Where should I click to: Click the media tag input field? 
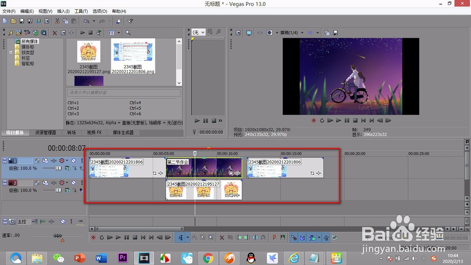(x=124, y=92)
